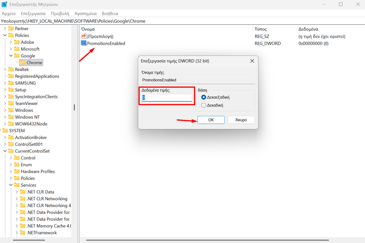The width and height of the screenshot is (365, 243).
Task: Collapse the Policies key under SOFTWARE
Action: click(x=5, y=35)
